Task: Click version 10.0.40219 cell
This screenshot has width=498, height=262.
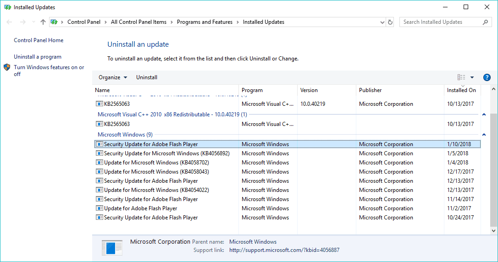Action: 313,104
